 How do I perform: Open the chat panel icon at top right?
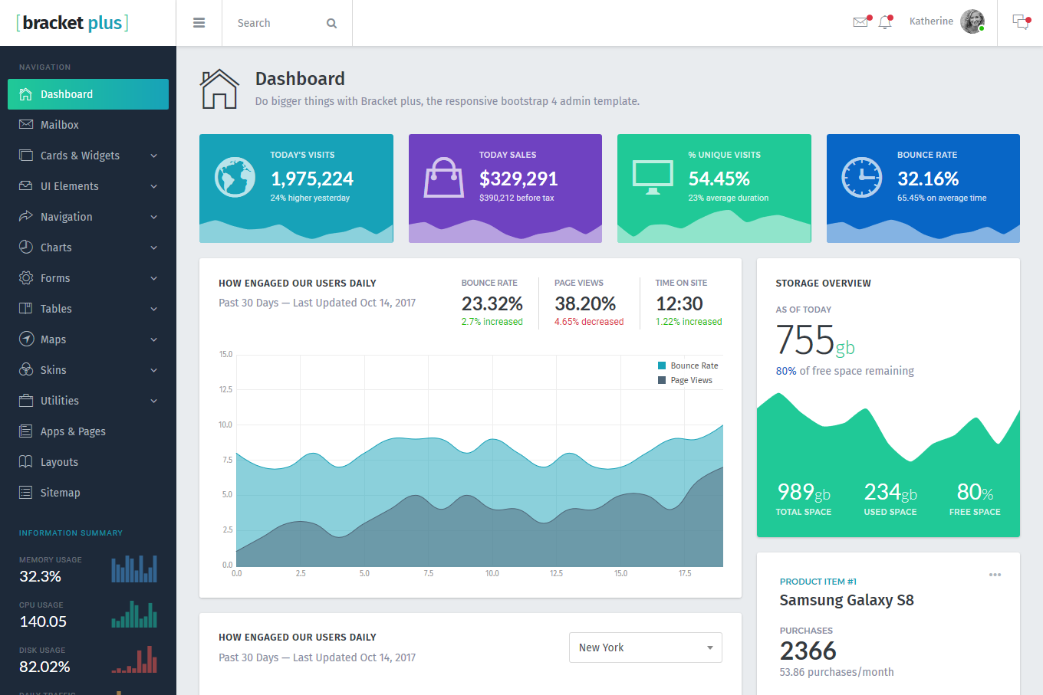coord(1020,22)
